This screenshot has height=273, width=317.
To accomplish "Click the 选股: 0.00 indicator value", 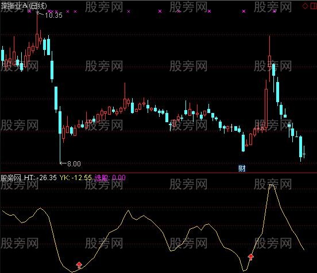I will 110,177.
